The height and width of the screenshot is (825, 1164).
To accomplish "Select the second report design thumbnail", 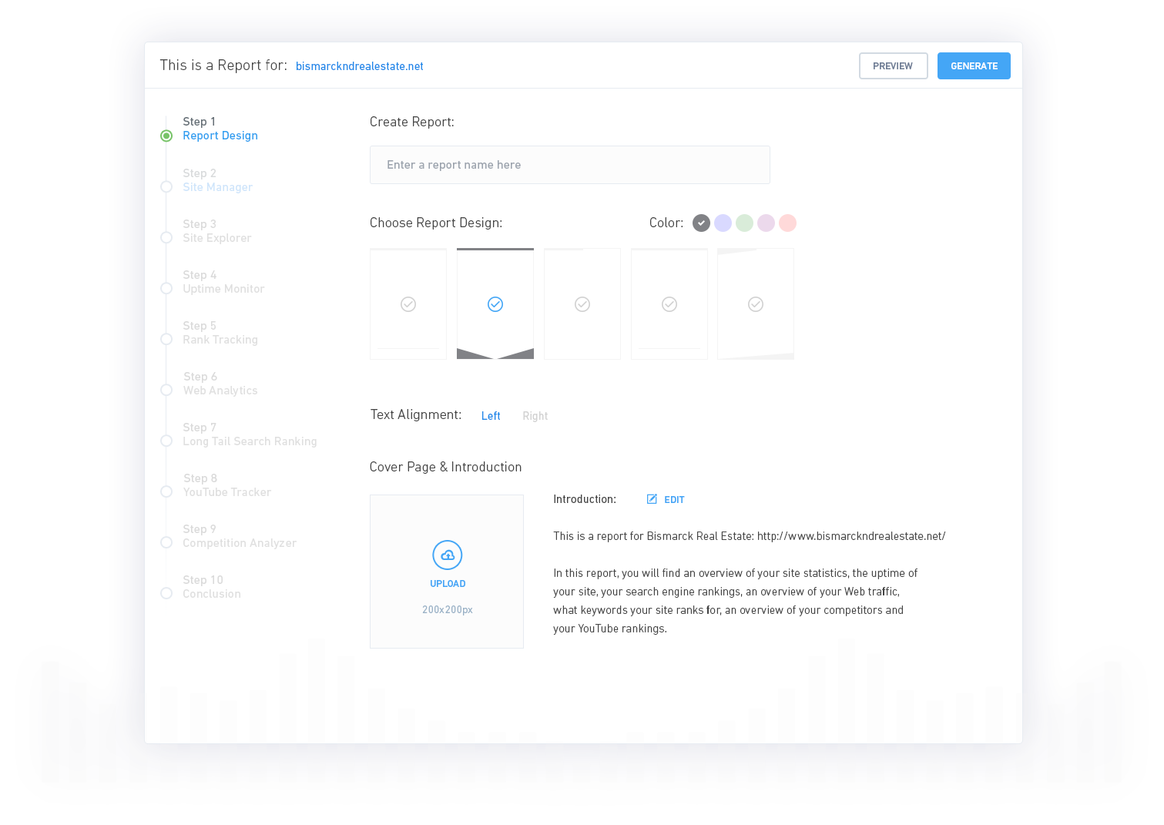I will [x=495, y=304].
